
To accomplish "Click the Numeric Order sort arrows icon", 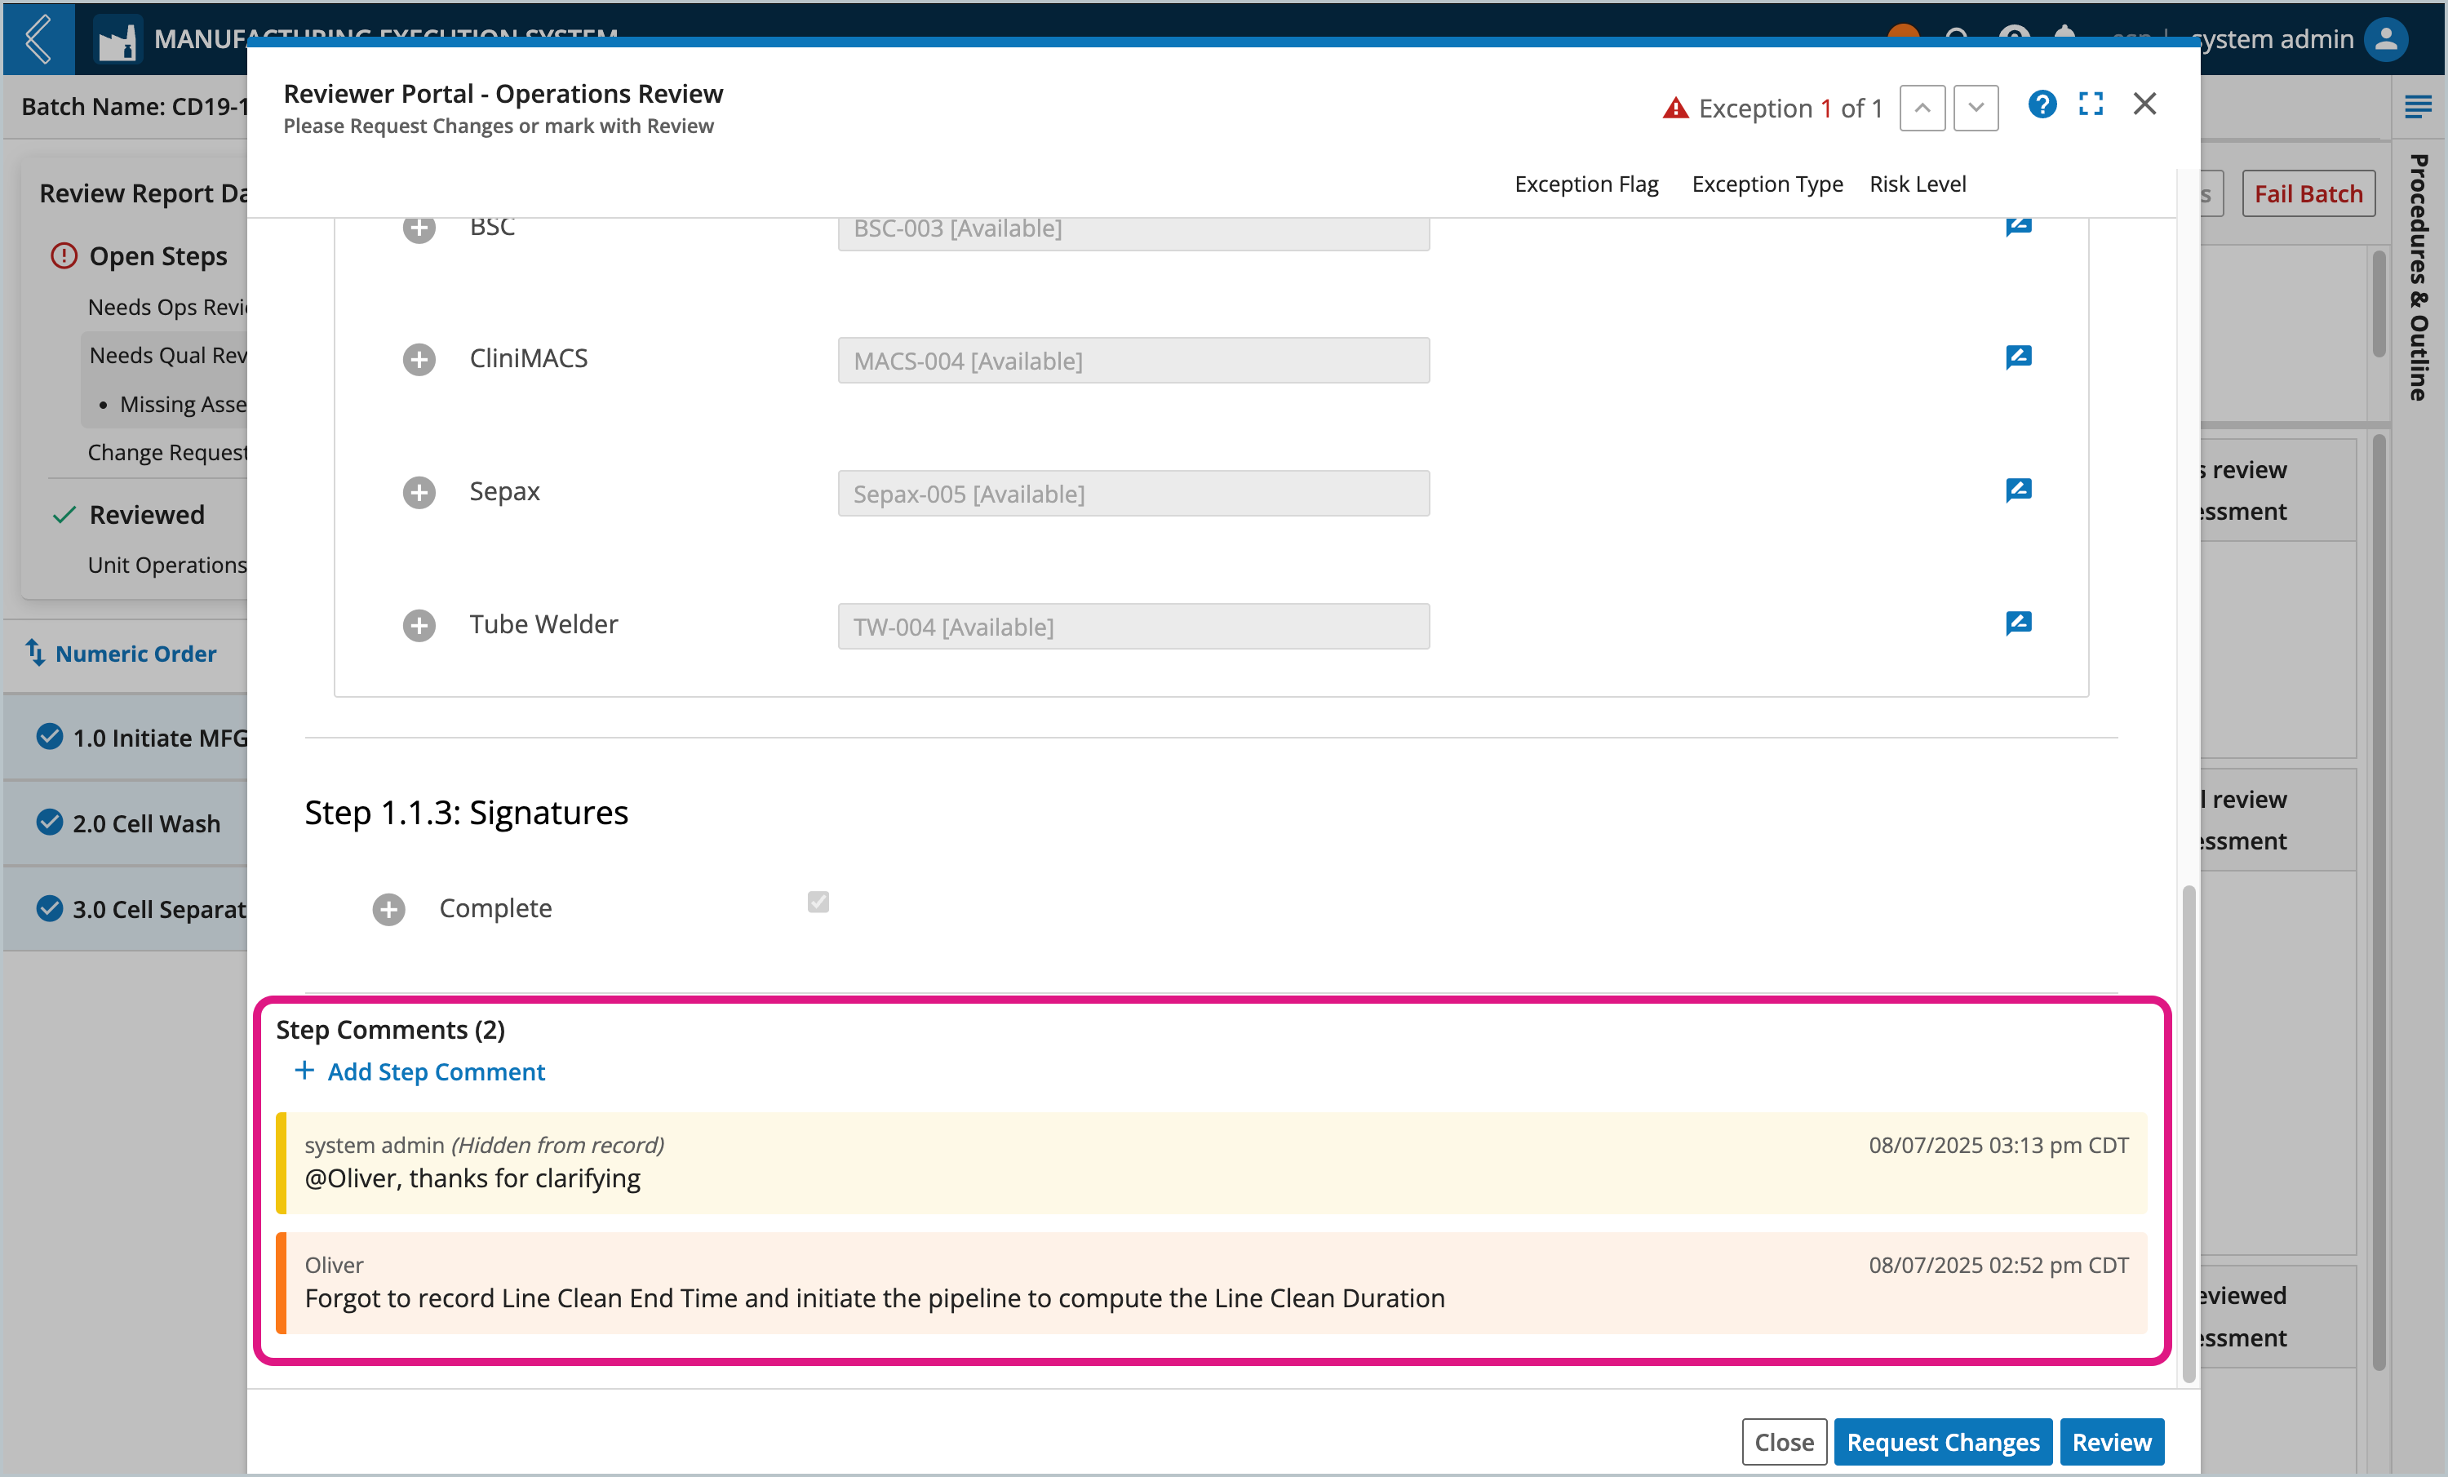I will pyautogui.click(x=35, y=651).
